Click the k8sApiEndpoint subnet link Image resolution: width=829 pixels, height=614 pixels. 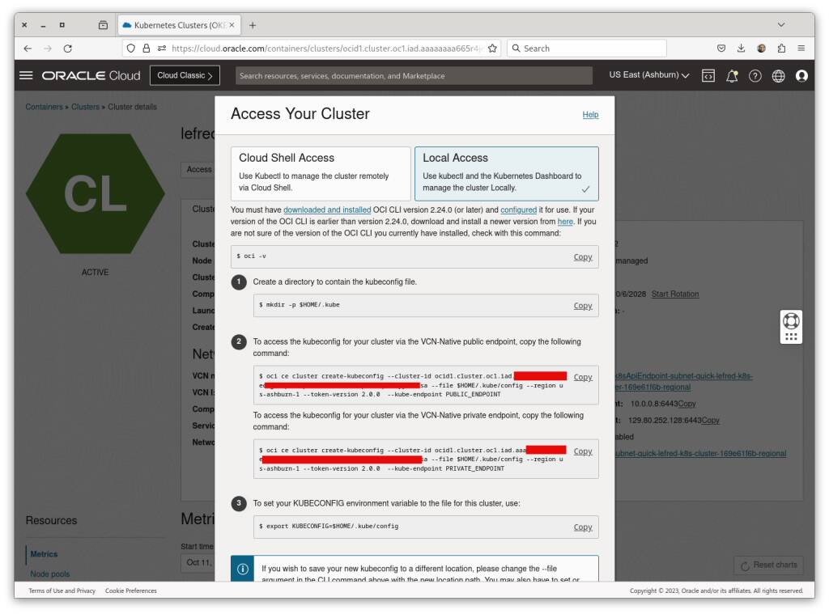tap(683, 382)
